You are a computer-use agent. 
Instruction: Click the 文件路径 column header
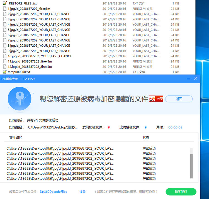pos(16,138)
